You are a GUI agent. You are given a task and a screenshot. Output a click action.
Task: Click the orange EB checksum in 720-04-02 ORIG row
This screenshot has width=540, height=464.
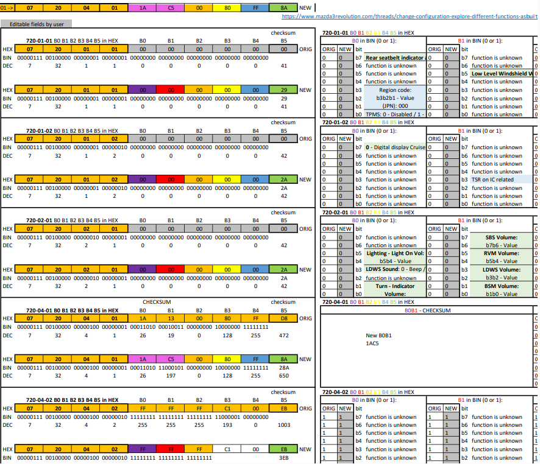283,409
